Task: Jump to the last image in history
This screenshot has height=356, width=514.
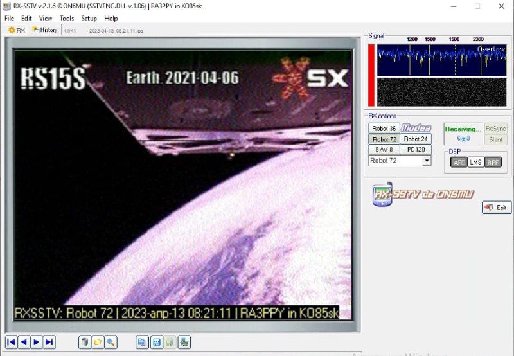Action: tap(49, 342)
